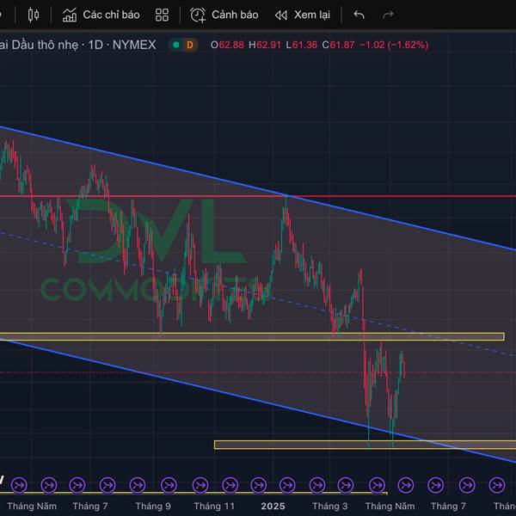
Task: Click the orange D delayed-data badge
Action: 190,45
